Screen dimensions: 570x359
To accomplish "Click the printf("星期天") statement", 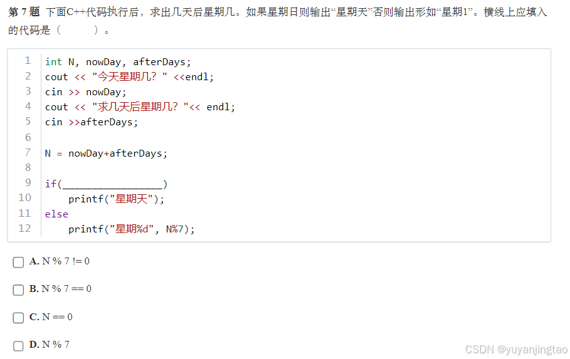I will pos(117,199).
